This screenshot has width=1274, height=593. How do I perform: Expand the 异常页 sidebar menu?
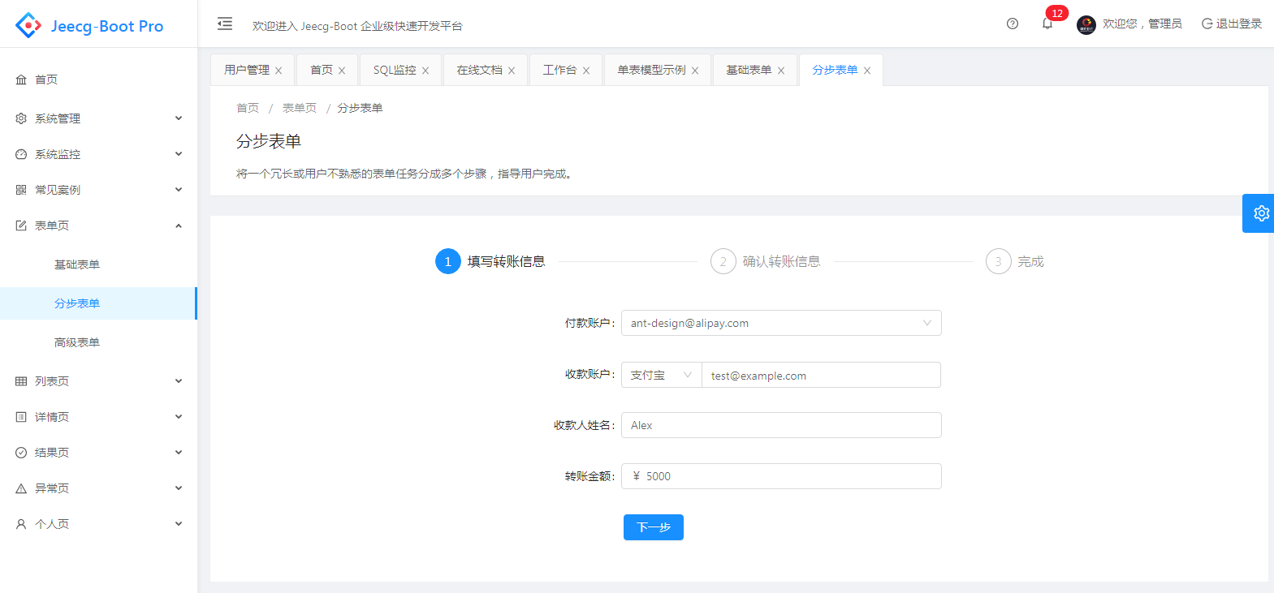tap(179, 488)
